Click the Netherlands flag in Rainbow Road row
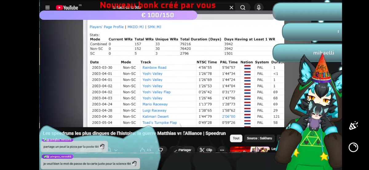Image resolution: width=369 pixels, height=170 pixels. (x=247, y=68)
